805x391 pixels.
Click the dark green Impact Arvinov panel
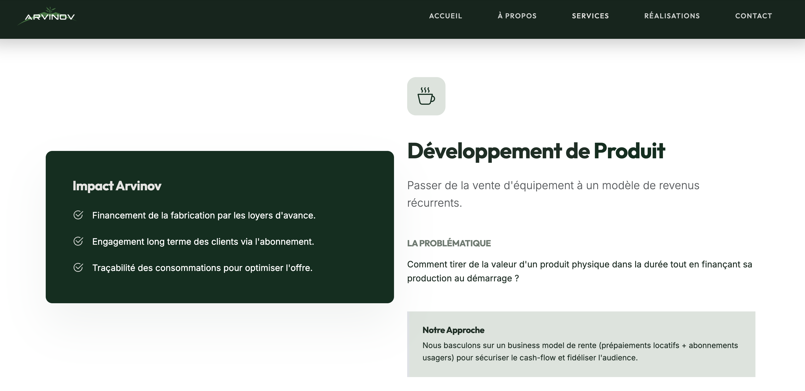click(220, 227)
